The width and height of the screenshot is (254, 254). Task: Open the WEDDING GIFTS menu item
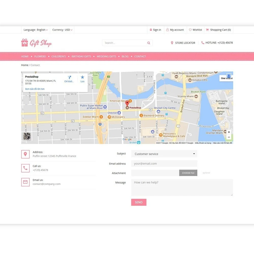coord(106,56)
